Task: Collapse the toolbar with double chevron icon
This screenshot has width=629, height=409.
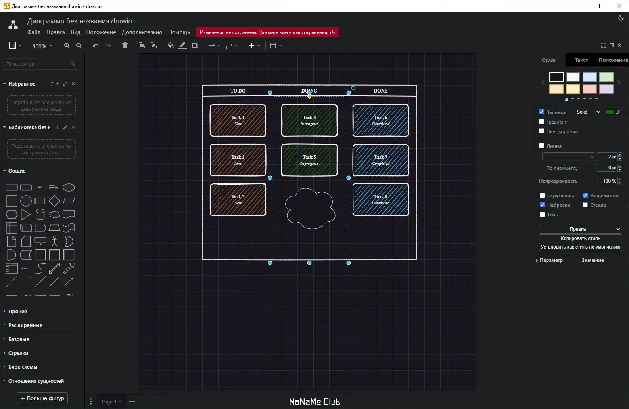Action: [x=619, y=45]
